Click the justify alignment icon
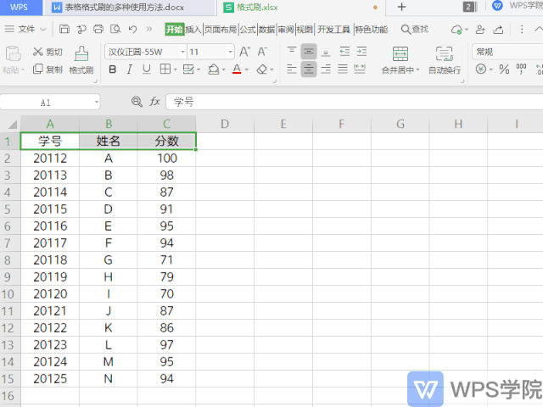This screenshot has height=407, width=543. (x=343, y=70)
